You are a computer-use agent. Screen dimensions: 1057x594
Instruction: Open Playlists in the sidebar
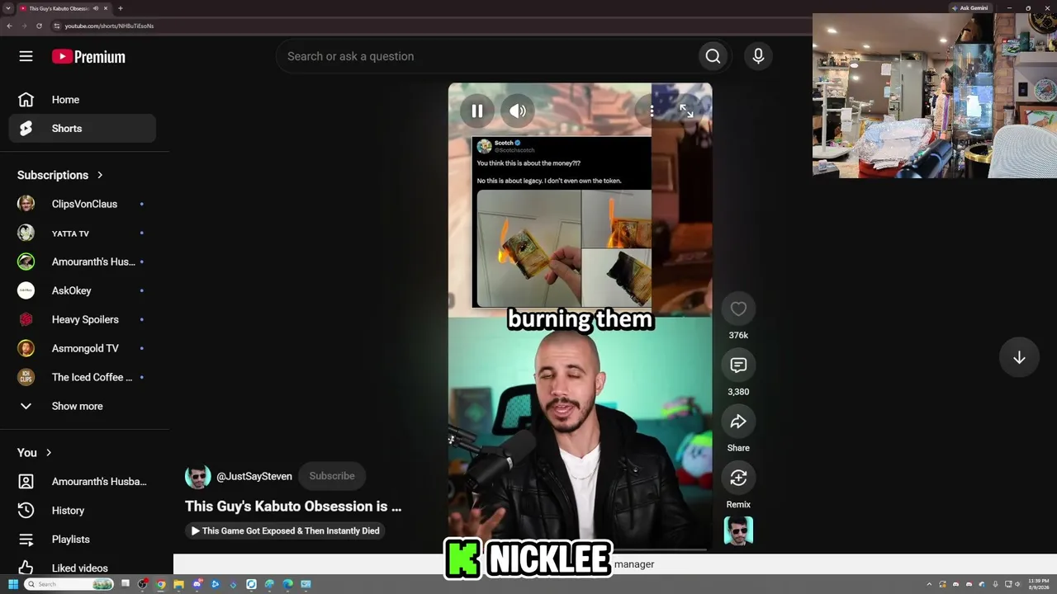tap(83, 540)
